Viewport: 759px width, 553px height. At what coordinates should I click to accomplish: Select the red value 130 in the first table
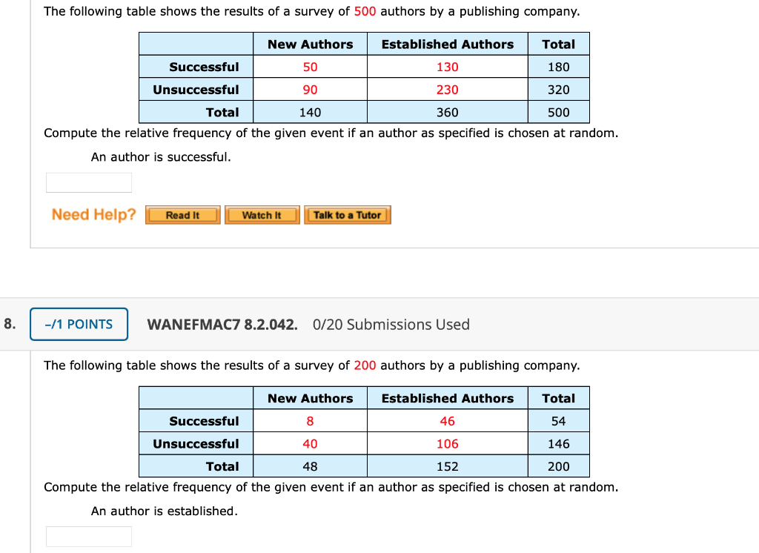coord(447,67)
